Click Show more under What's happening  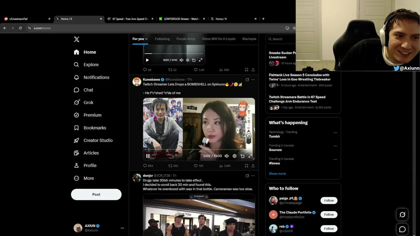[277, 174]
